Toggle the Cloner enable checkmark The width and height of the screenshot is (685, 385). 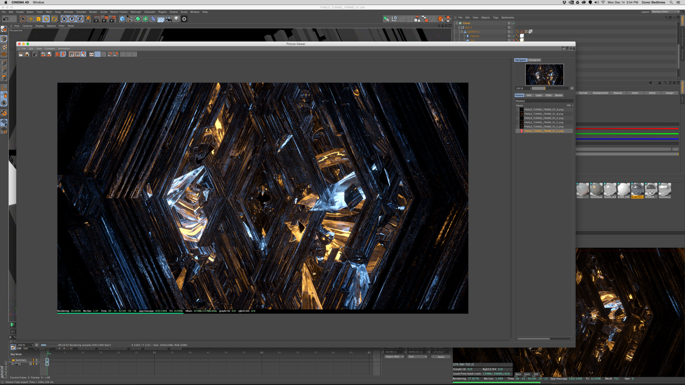tap(514, 23)
